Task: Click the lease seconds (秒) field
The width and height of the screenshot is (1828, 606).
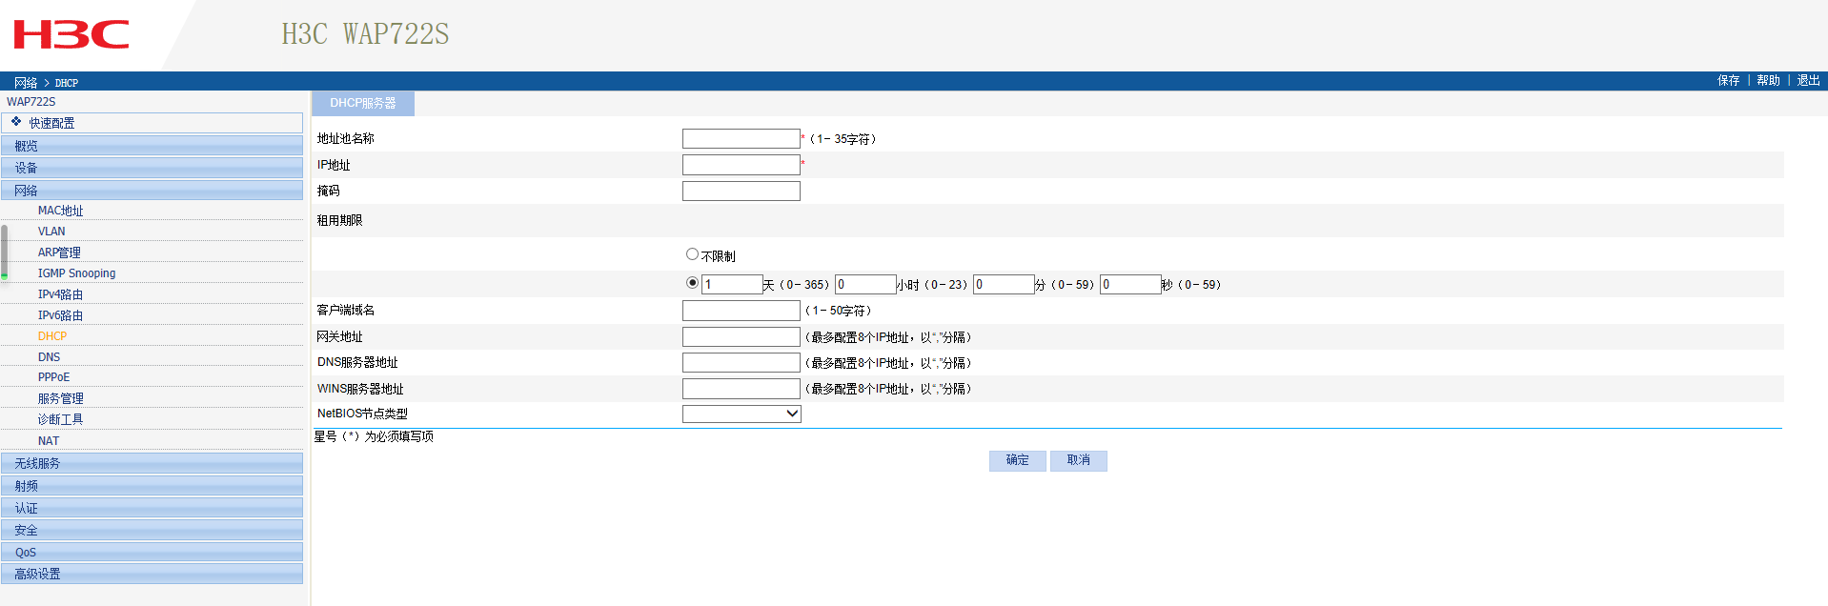Action: pos(1130,284)
